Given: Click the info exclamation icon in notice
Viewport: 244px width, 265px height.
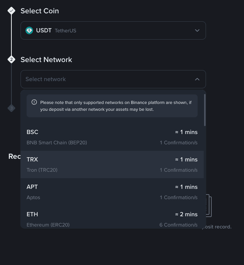Looking at the screenshot, I should (34, 102).
